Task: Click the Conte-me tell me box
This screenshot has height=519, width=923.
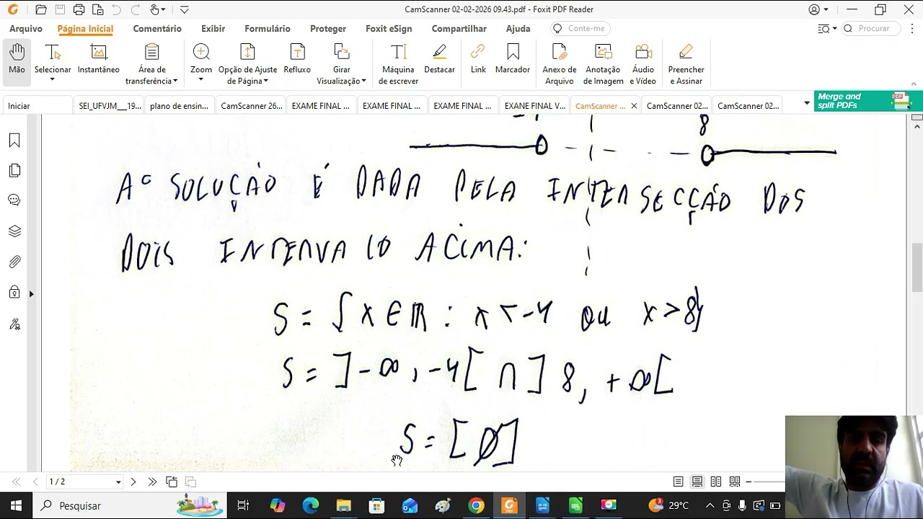Action: point(580,29)
